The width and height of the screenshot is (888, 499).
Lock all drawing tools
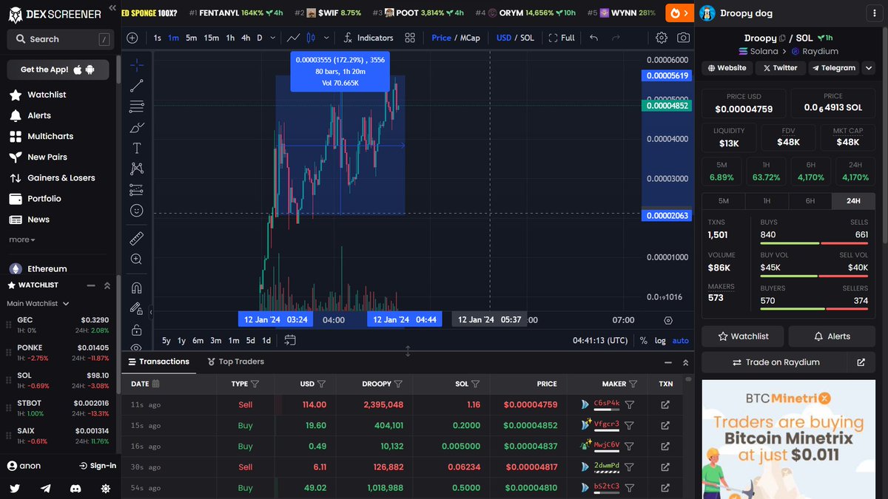point(137,329)
